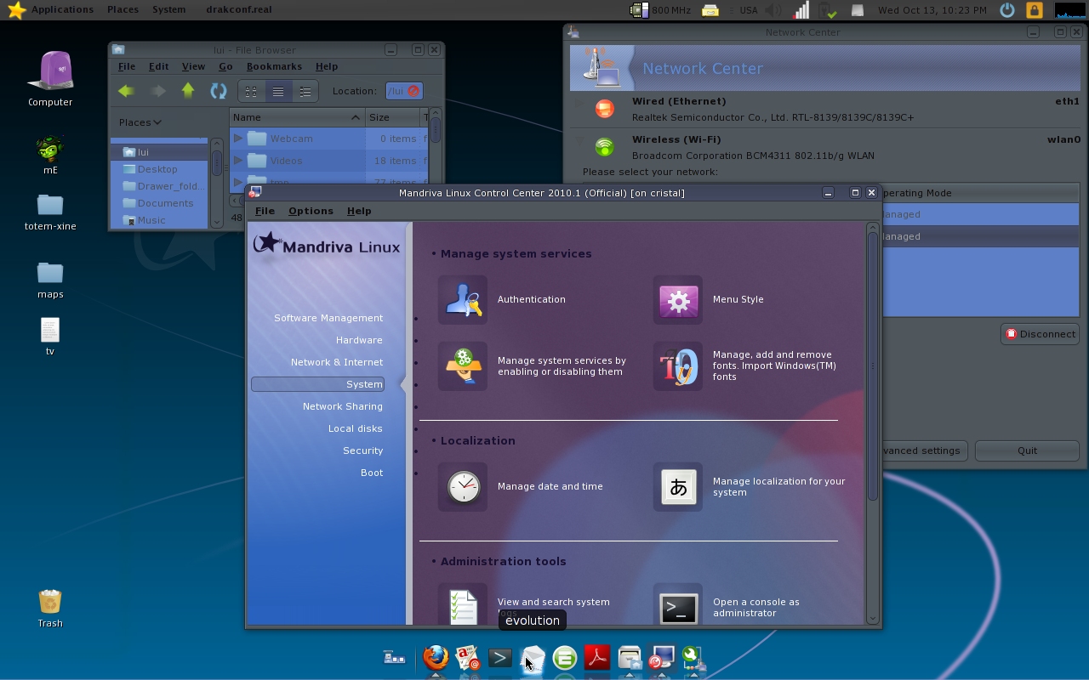The image size is (1089, 680).
Task: Click the power button in top panel
Action: coord(1007,10)
